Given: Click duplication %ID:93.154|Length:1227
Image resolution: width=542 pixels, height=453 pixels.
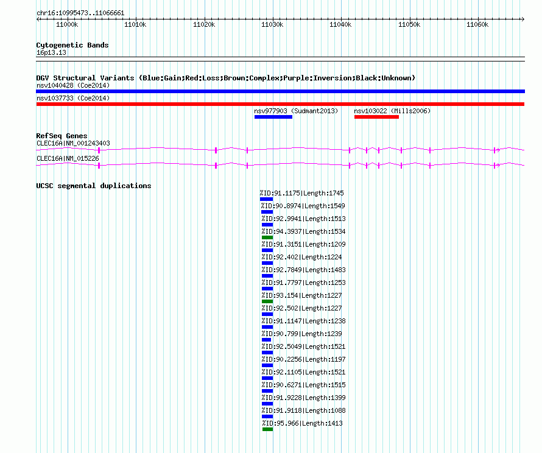Looking at the screenshot, I should coord(302,295).
